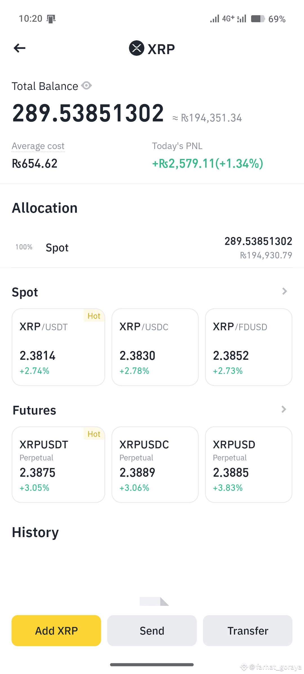Tap the Hot badge on XRPUSDT Perpetual
Image resolution: width=304 pixels, height=674 pixels.
click(x=94, y=434)
